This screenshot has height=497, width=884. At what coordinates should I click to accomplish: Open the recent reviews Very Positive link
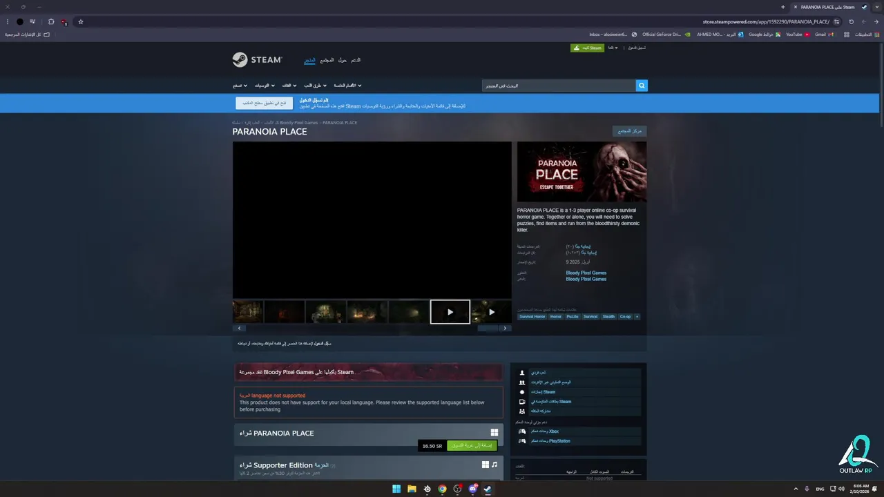pyautogui.click(x=583, y=246)
